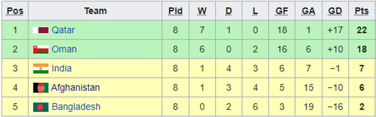
Task: Click the Afghanistan flag icon
Action: [x=41, y=88]
